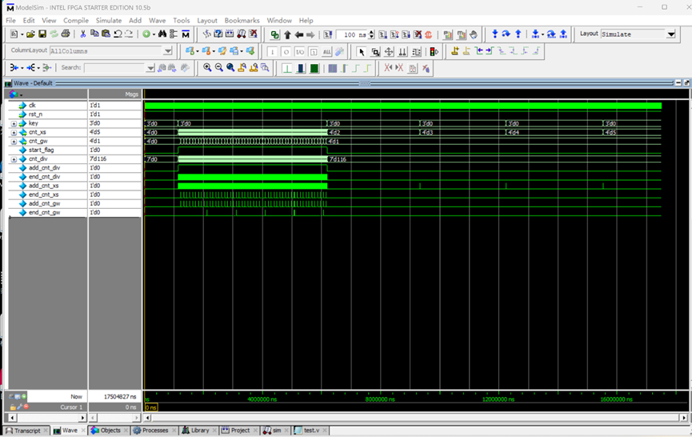Expand the cnt_gw signal bus
This screenshot has width=692, height=437.
pos(14,141)
